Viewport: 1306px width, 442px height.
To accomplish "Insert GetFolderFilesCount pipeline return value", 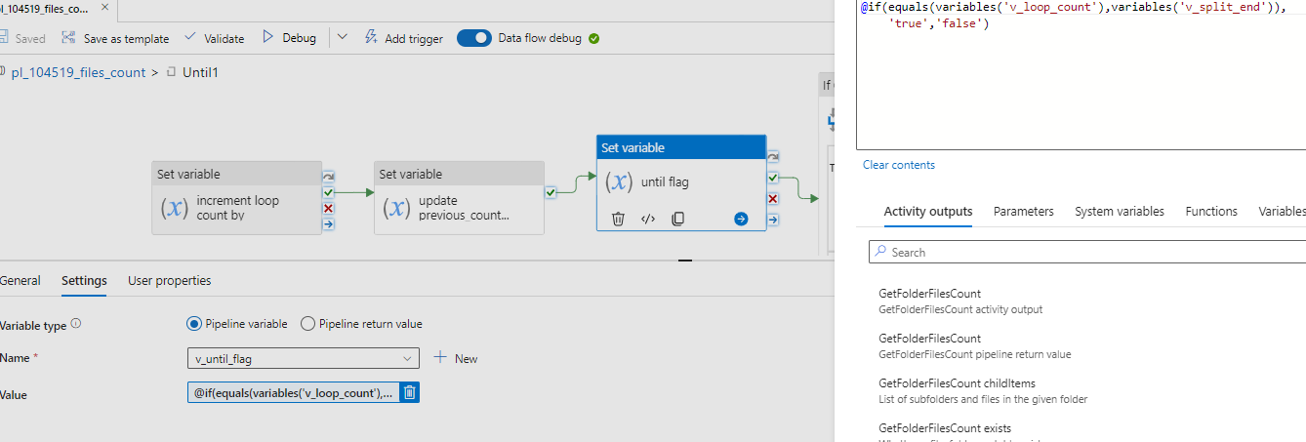I will coord(974,345).
